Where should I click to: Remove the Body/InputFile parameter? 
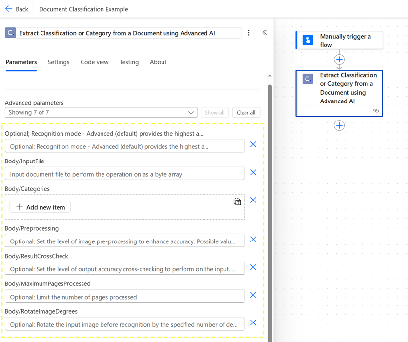point(253,172)
